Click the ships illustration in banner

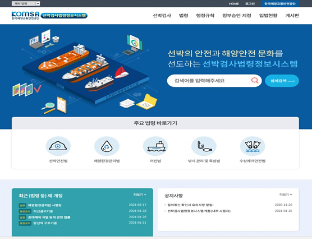click(85, 72)
